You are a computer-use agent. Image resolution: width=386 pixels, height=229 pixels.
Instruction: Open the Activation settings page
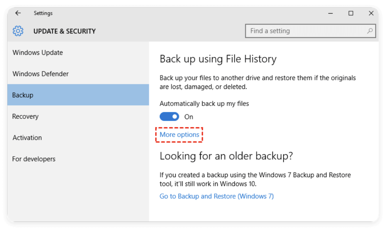click(x=27, y=137)
